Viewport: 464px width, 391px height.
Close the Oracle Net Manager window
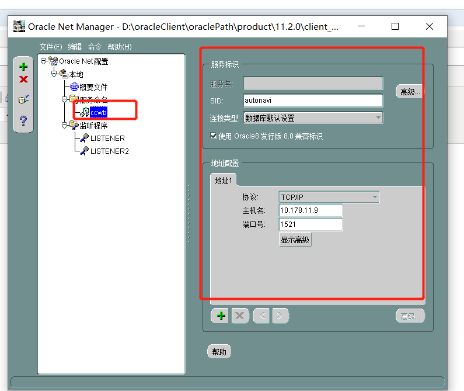pos(430,26)
